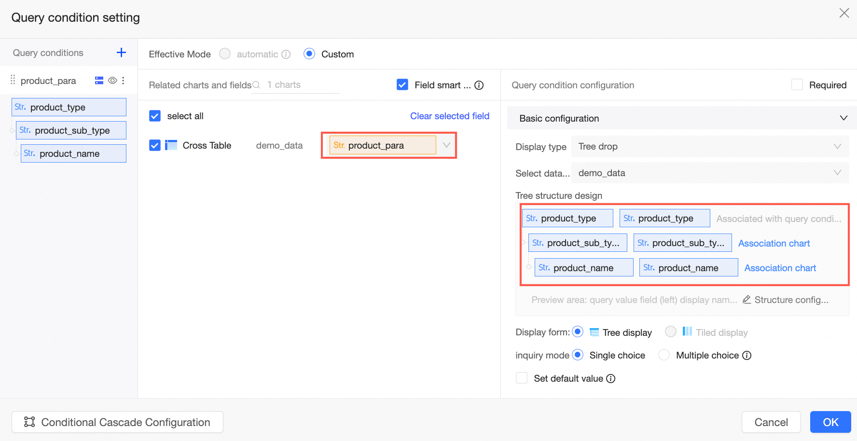Collapse the Basic configuration section

tap(843, 118)
